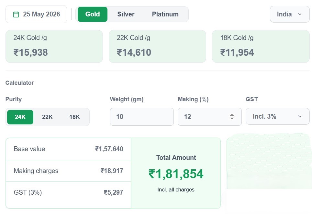Open the 25 May 2026 date picker

36,14
